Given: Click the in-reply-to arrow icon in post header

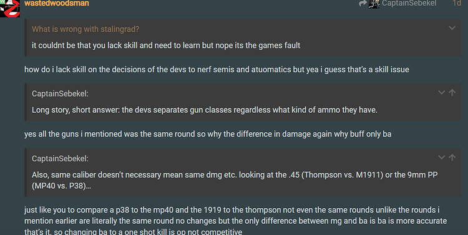Looking at the screenshot, I should click(x=363, y=3).
